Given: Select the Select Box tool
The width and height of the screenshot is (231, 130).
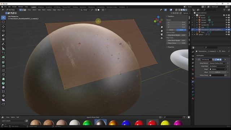Looking at the screenshot, I should pos(3,18).
